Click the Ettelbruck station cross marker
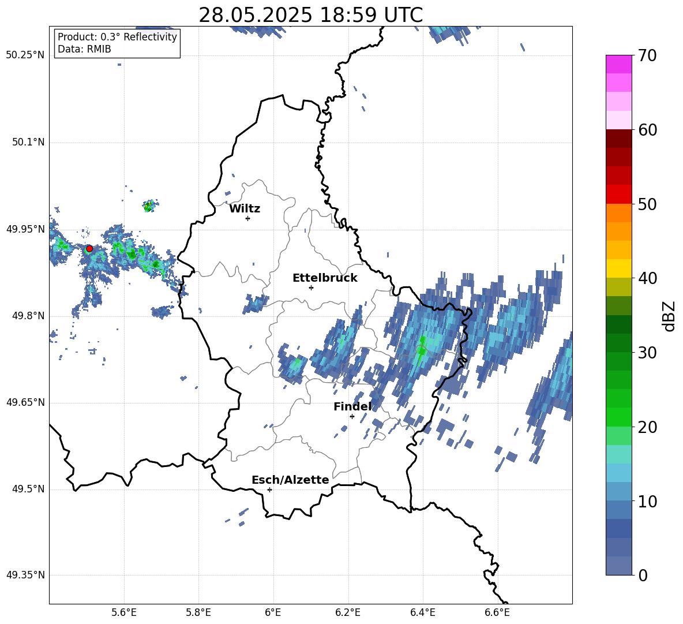Screen dimensions: 683x624 pos(311,287)
